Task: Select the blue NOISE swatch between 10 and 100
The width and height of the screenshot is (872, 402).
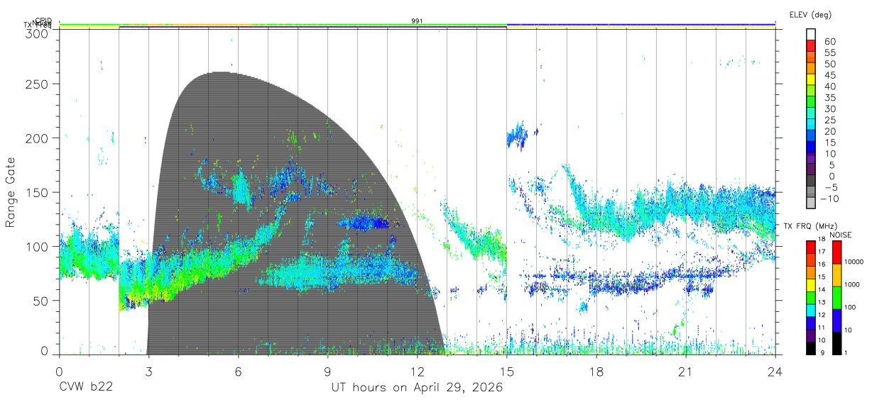Action: click(x=836, y=320)
